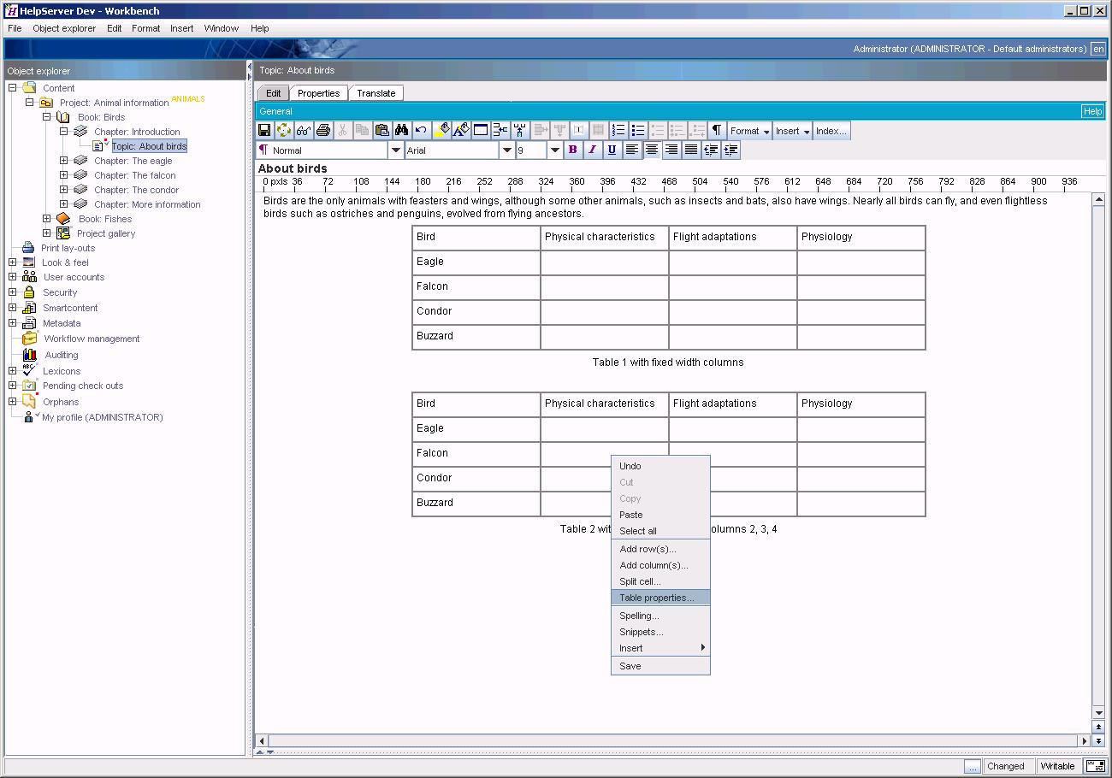Select Project gallery in Object explorer
This screenshot has width=1112, height=778.
[105, 233]
